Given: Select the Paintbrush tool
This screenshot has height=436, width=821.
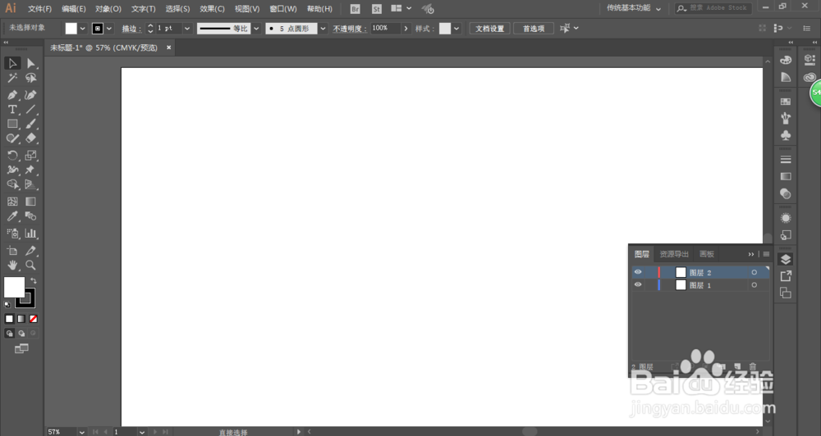Looking at the screenshot, I should 31,124.
